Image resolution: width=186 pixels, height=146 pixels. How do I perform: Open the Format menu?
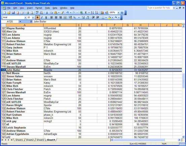click(x=39, y=8)
